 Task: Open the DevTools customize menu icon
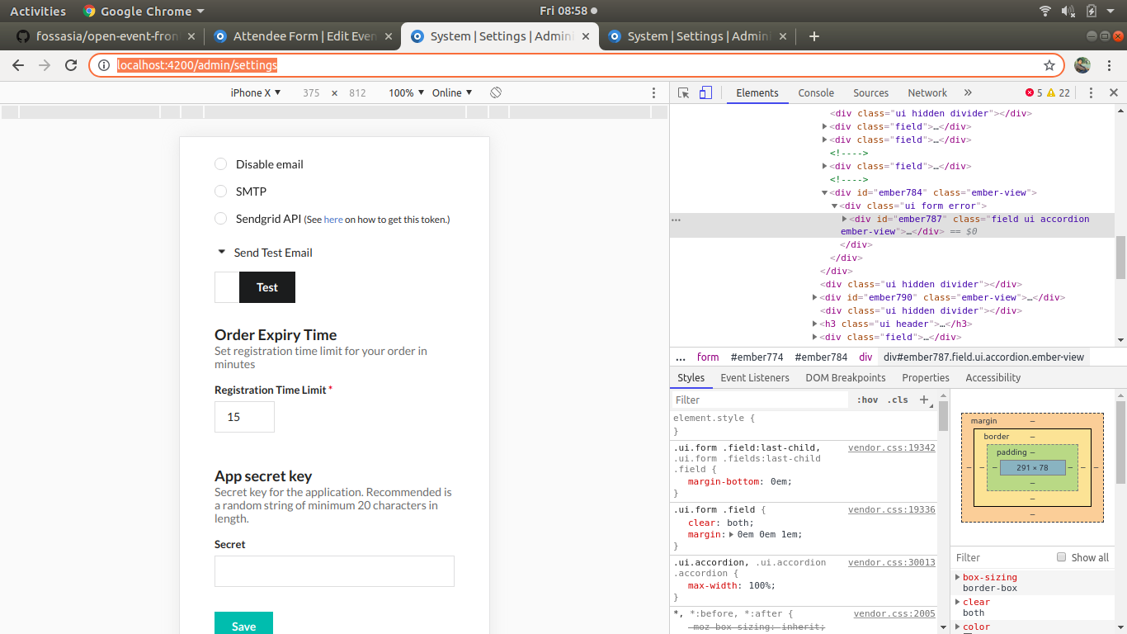pyautogui.click(x=1091, y=92)
